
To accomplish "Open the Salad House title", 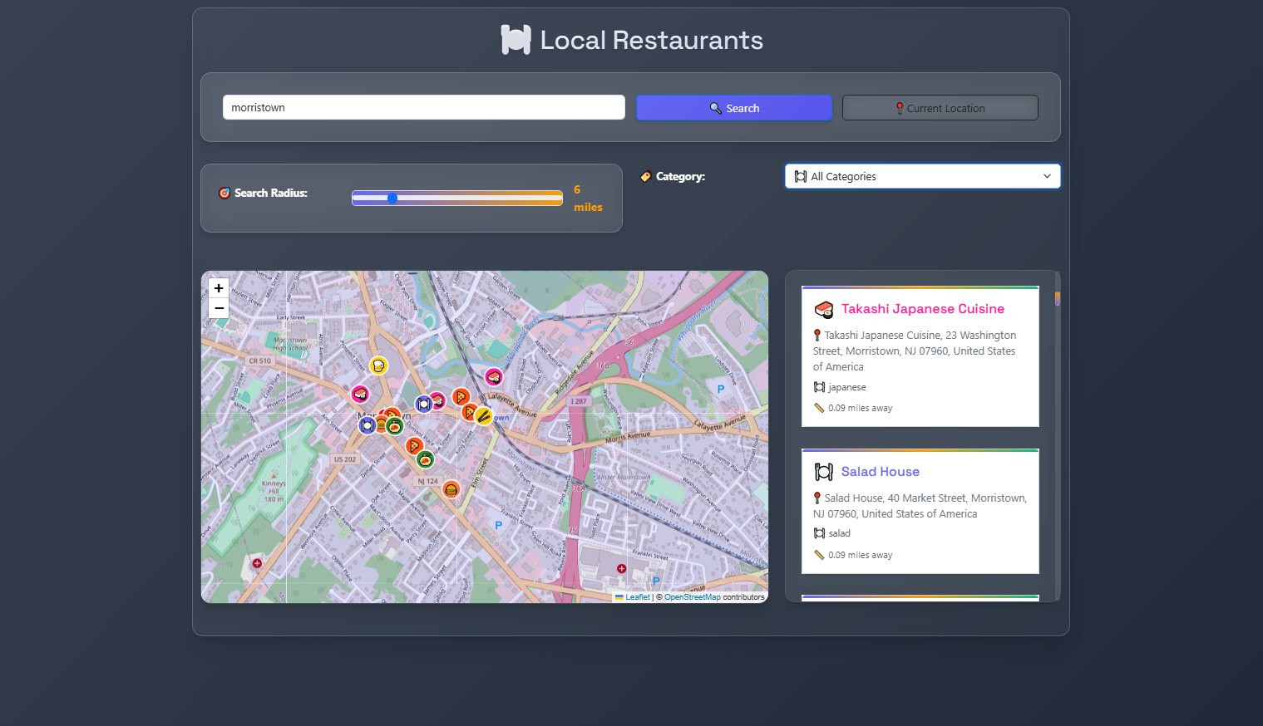I will [x=881, y=472].
